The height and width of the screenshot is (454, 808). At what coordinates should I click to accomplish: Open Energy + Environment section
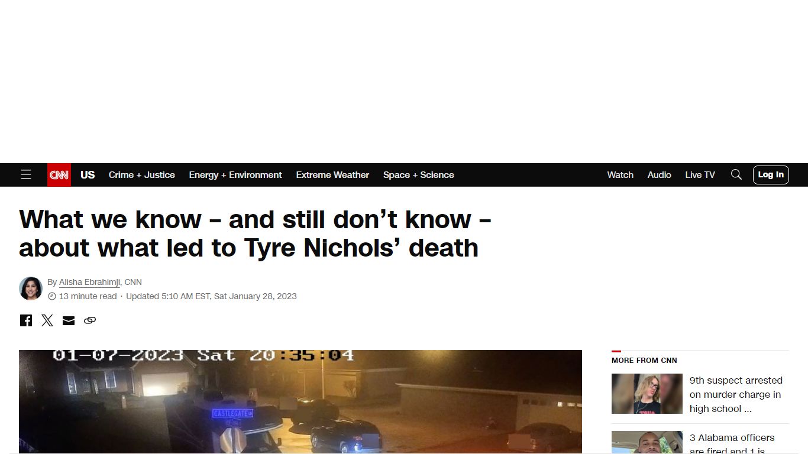coord(235,175)
